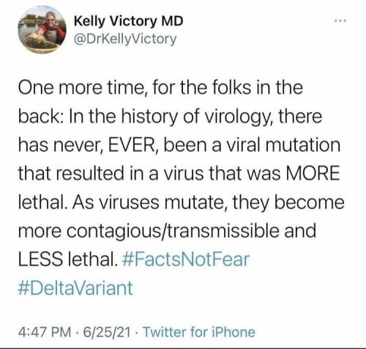This screenshot has width=366, height=349.
Task: Open the #FactsNotFear hashtag
Action: click(185, 259)
